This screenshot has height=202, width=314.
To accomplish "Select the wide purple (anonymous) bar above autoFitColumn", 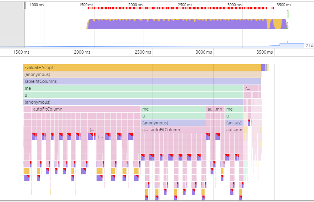I will (133, 102).
